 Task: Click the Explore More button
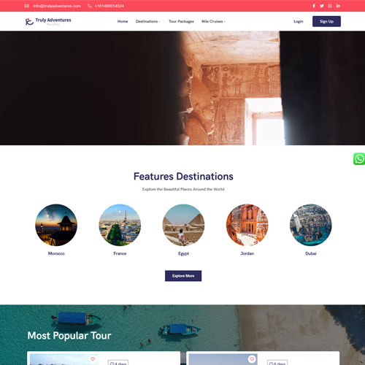click(x=183, y=276)
